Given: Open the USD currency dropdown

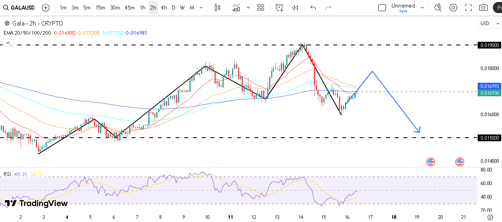Looking at the screenshot, I should coord(490,23).
